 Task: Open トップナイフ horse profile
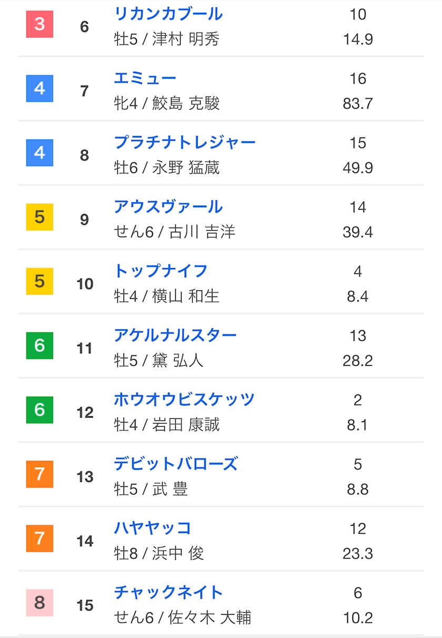(x=160, y=271)
